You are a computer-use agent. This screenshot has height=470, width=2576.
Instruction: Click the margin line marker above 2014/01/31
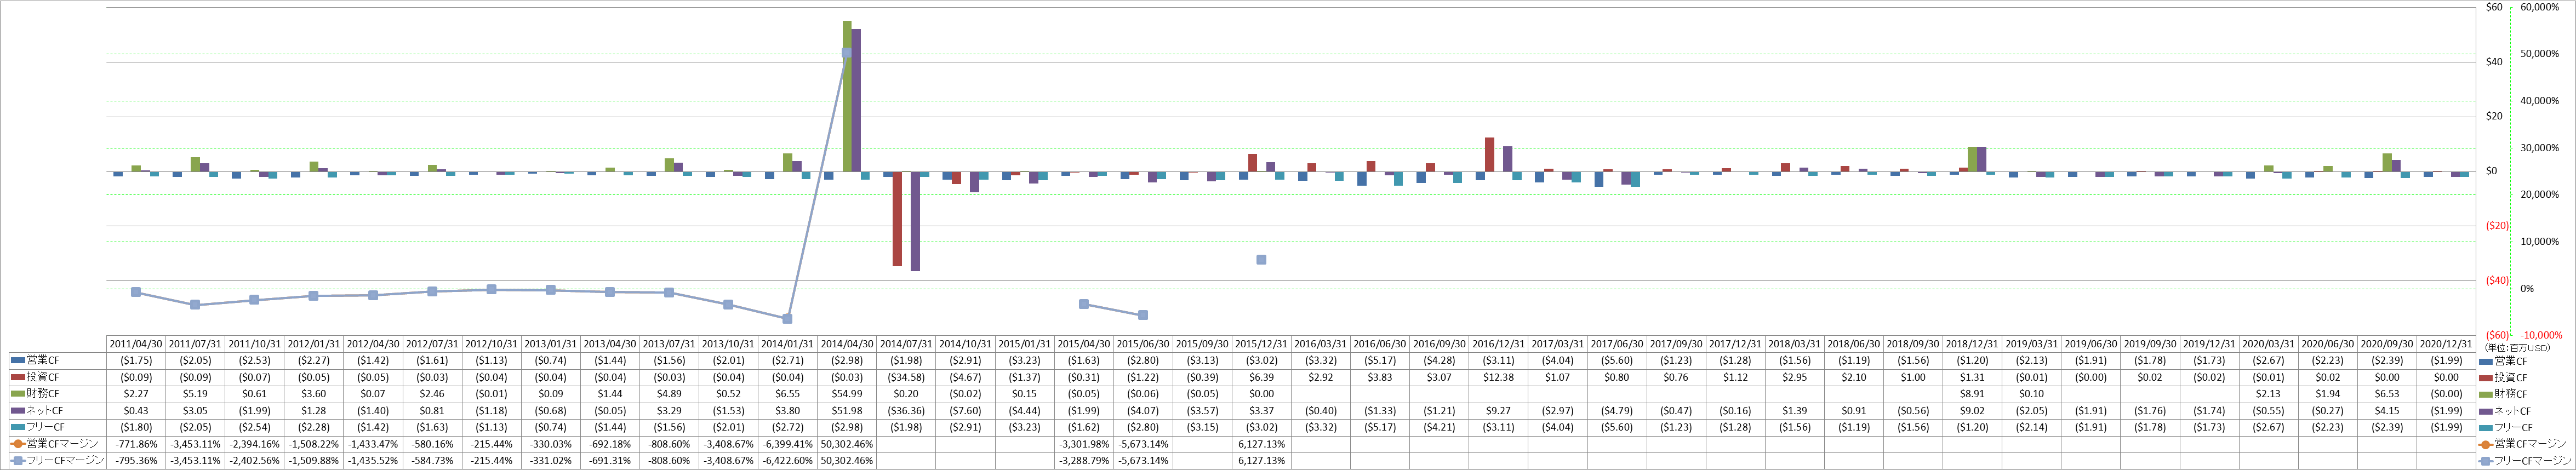(x=788, y=318)
